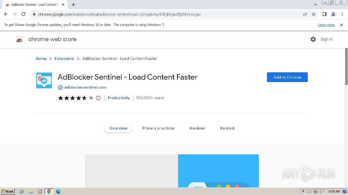Click the Add to Chrome button
348x195 pixels.
pos(287,77)
